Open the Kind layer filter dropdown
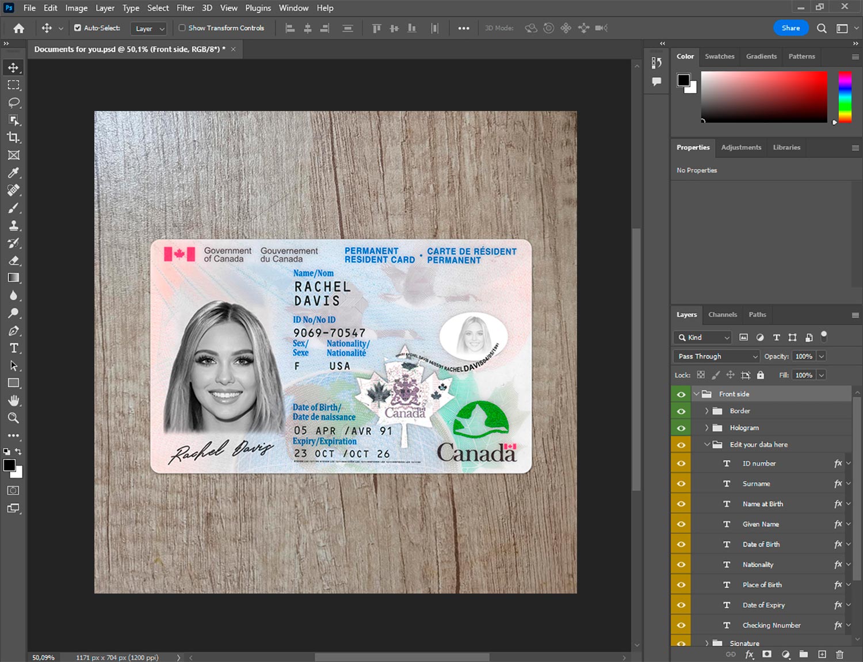This screenshot has height=662, width=863. click(x=703, y=338)
